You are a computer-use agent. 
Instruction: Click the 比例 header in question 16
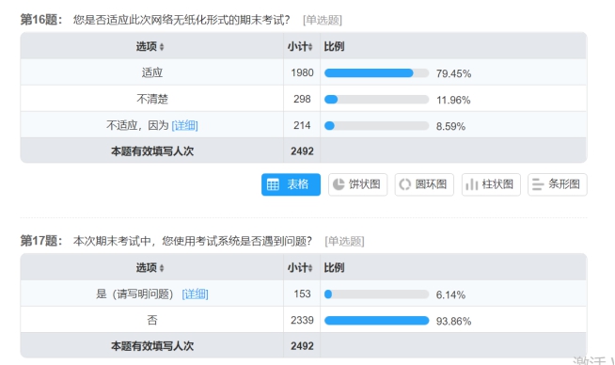[334, 47]
